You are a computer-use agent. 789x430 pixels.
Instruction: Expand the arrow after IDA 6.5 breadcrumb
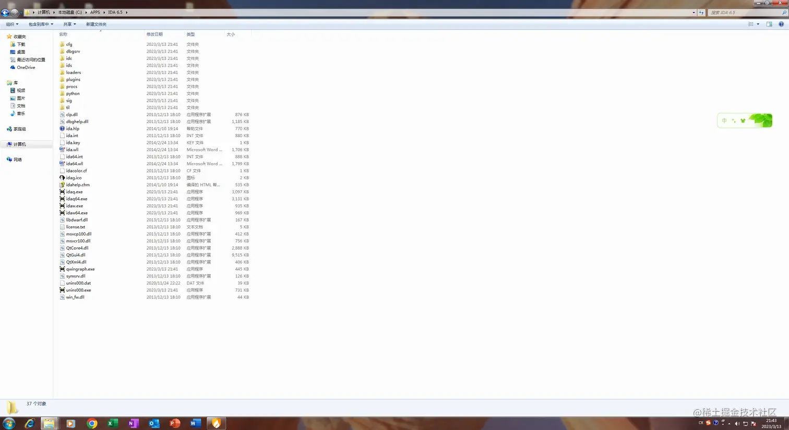[126, 12]
